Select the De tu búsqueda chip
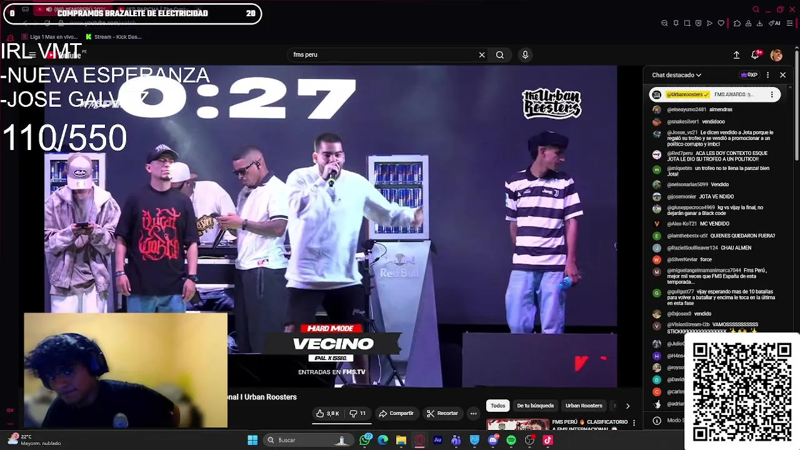Viewport: 800px width, 450px height. [x=536, y=406]
